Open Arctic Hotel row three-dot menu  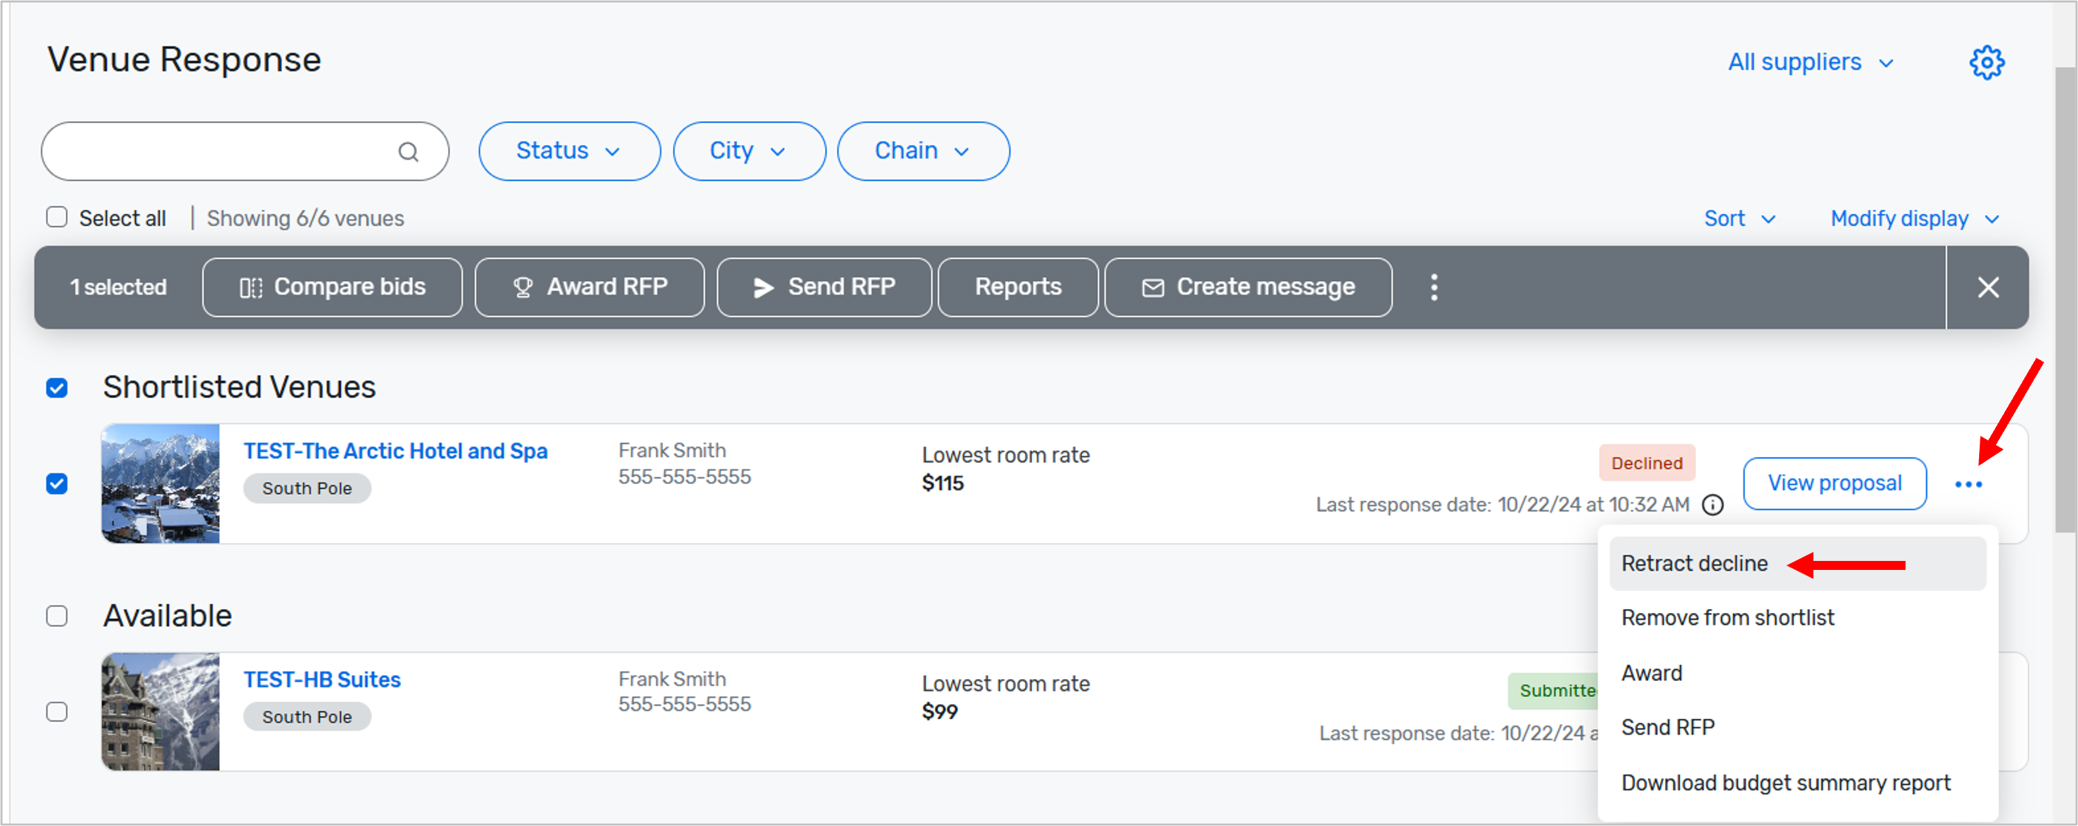tap(1968, 485)
